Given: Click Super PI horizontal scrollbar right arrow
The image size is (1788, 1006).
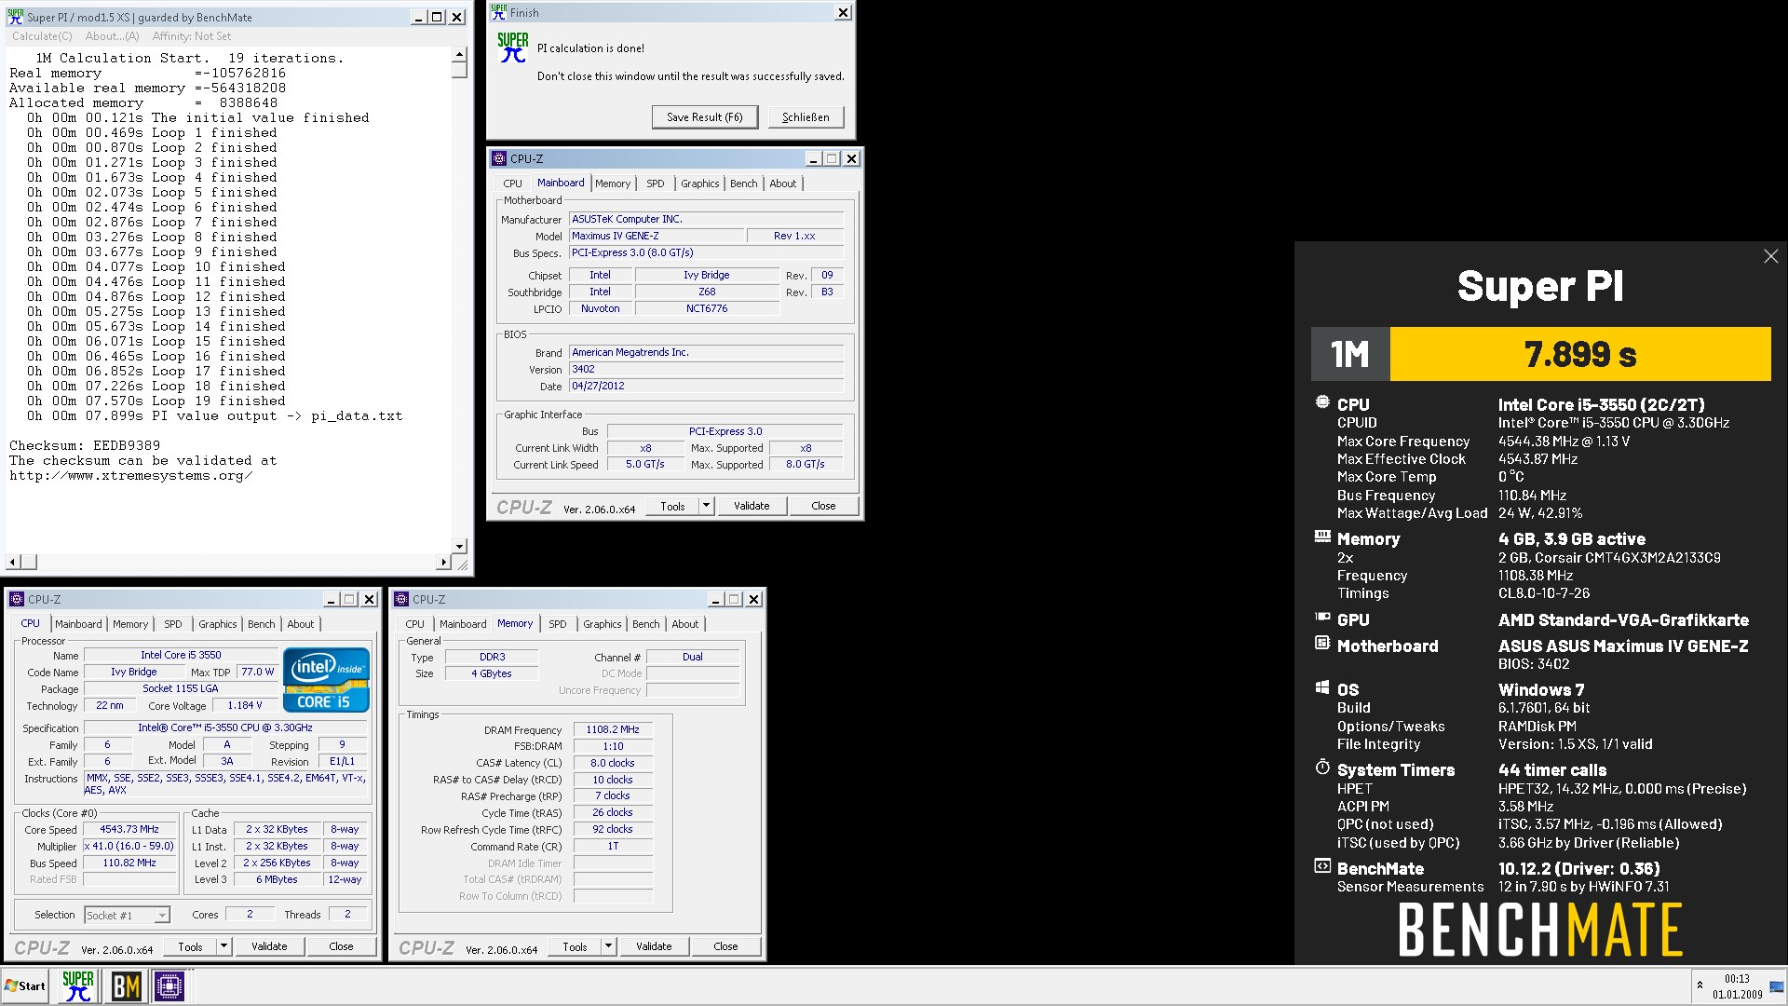Looking at the screenshot, I should (443, 562).
